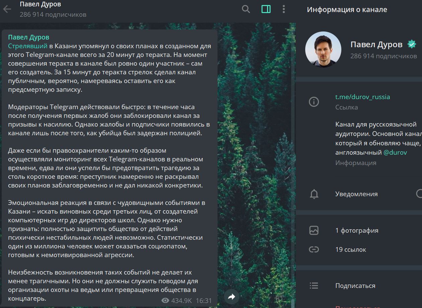
Task: Click the message timestamp 16:31
Action: (203, 301)
